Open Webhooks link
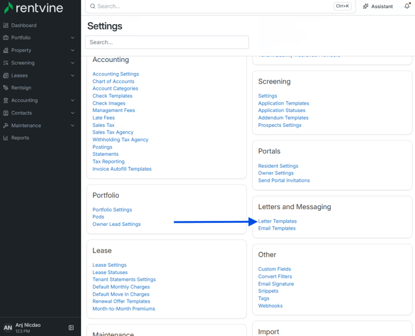This screenshot has height=336, width=415. pos(270,306)
